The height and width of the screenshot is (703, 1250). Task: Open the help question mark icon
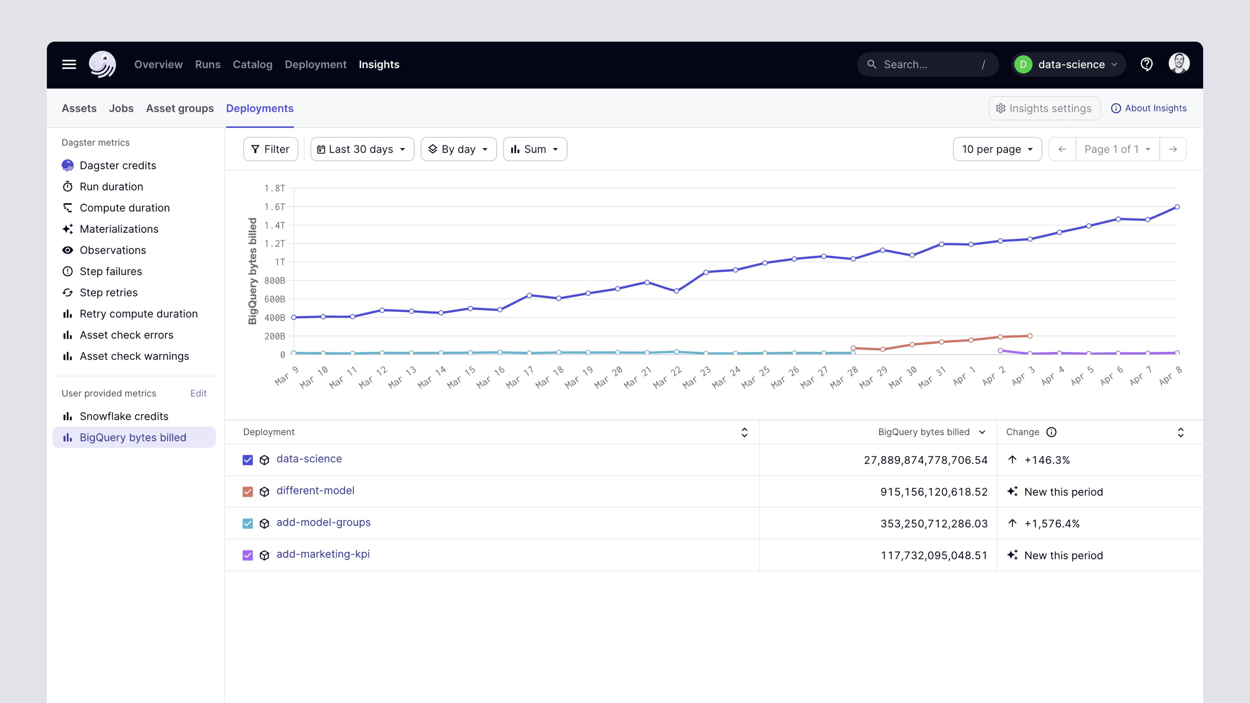pos(1146,64)
